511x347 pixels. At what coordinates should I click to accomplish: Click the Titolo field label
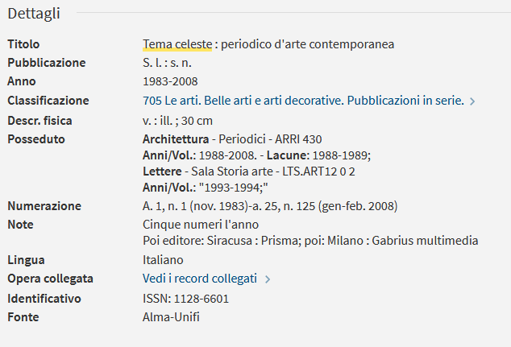point(23,44)
